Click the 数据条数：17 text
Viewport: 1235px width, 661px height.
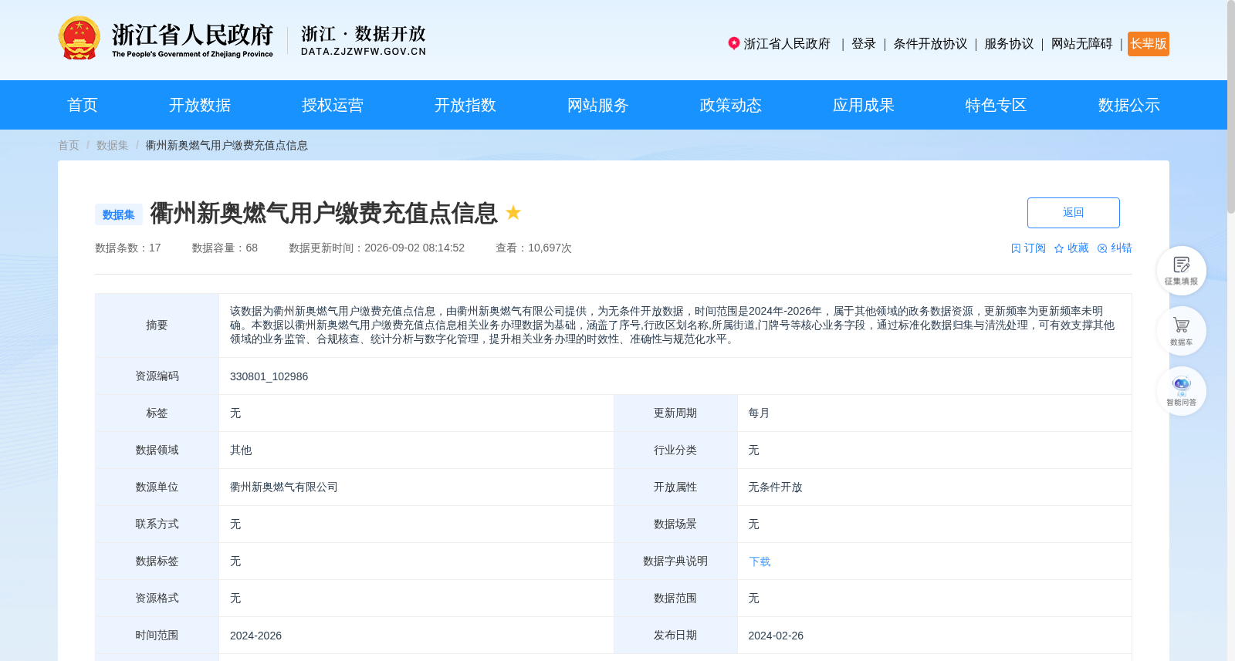pyautogui.click(x=128, y=248)
